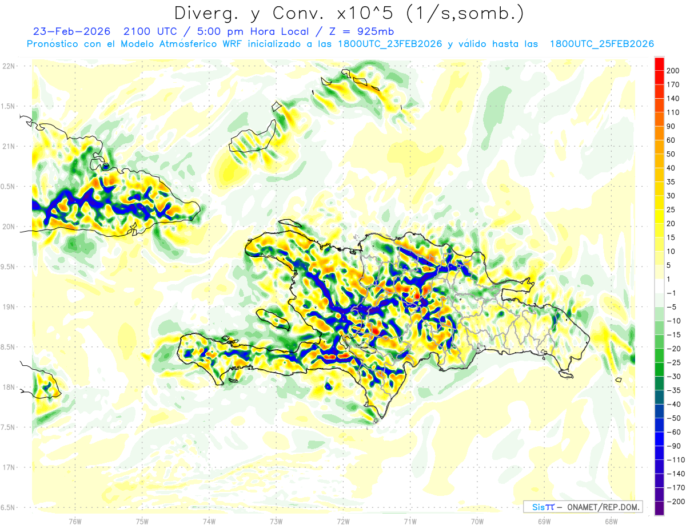Click the "2100 UTC" time text

[151, 31]
